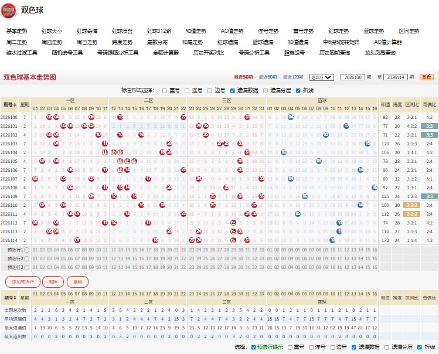Sort by the 期号 column arrows in the top header
The width and height of the screenshot is (439, 354).
click(15, 104)
